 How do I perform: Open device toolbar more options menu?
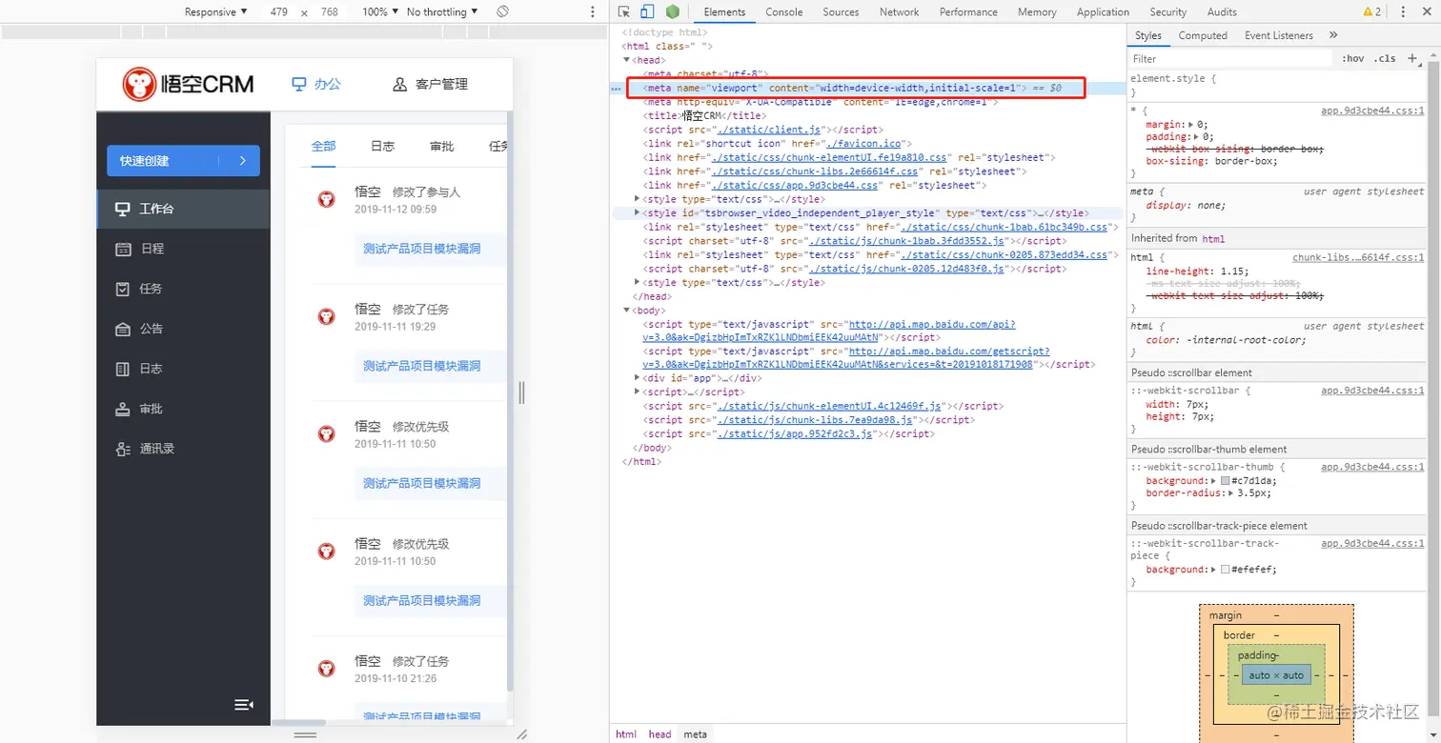pos(593,11)
